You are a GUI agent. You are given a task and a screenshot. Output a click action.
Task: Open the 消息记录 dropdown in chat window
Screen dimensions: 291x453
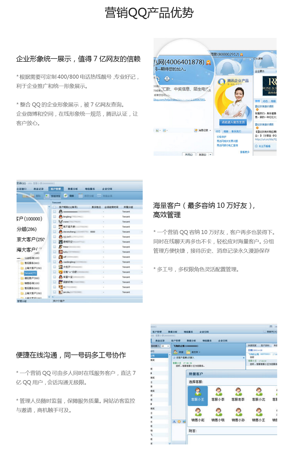coord(210,130)
